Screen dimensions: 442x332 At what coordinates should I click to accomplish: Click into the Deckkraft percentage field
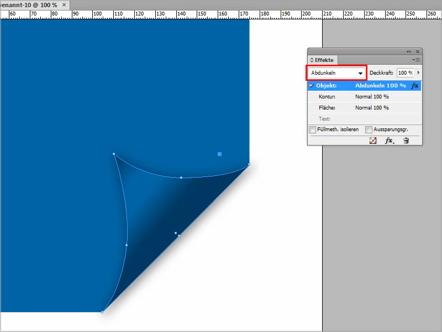tap(404, 72)
